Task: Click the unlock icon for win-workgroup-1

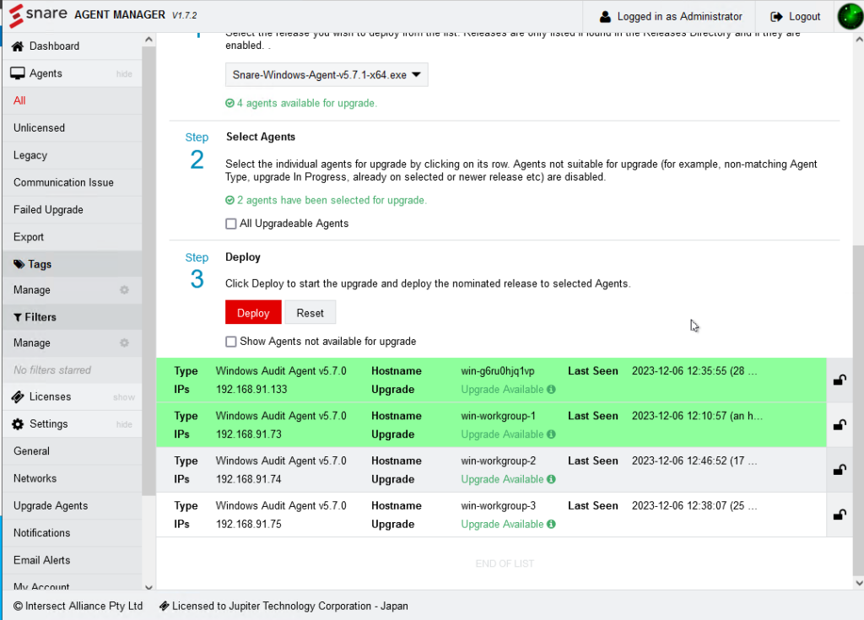Action: (x=840, y=425)
